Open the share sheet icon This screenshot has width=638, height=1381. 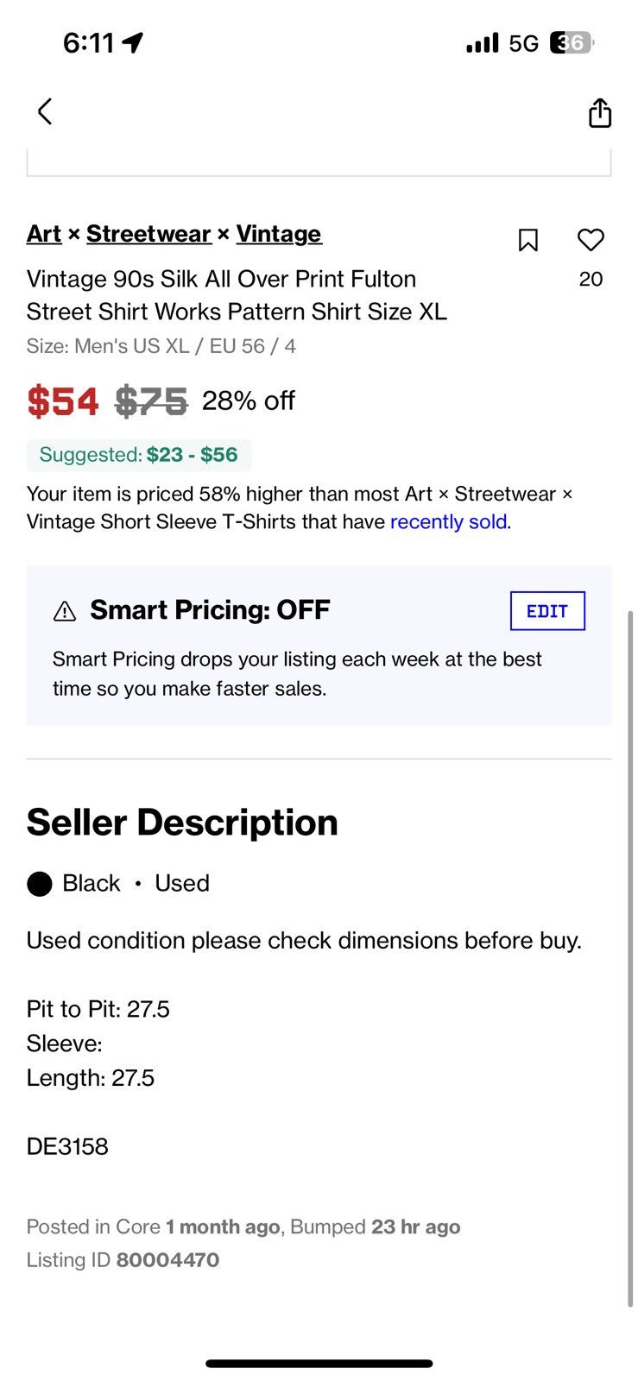tap(600, 112)
